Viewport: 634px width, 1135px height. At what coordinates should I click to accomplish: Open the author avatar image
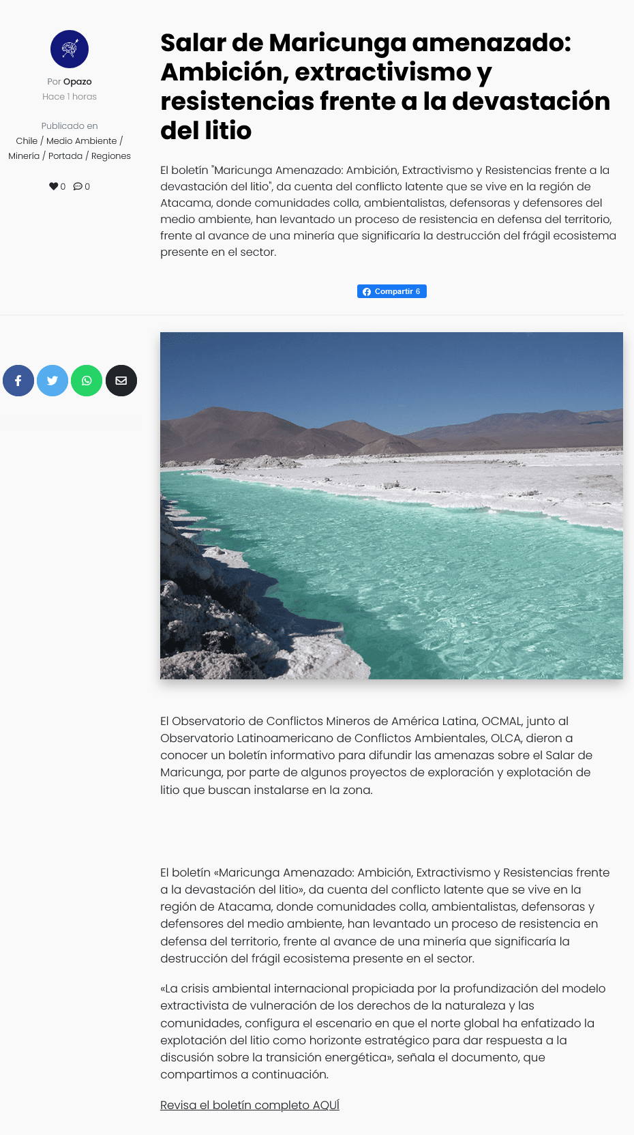(70, 49)
